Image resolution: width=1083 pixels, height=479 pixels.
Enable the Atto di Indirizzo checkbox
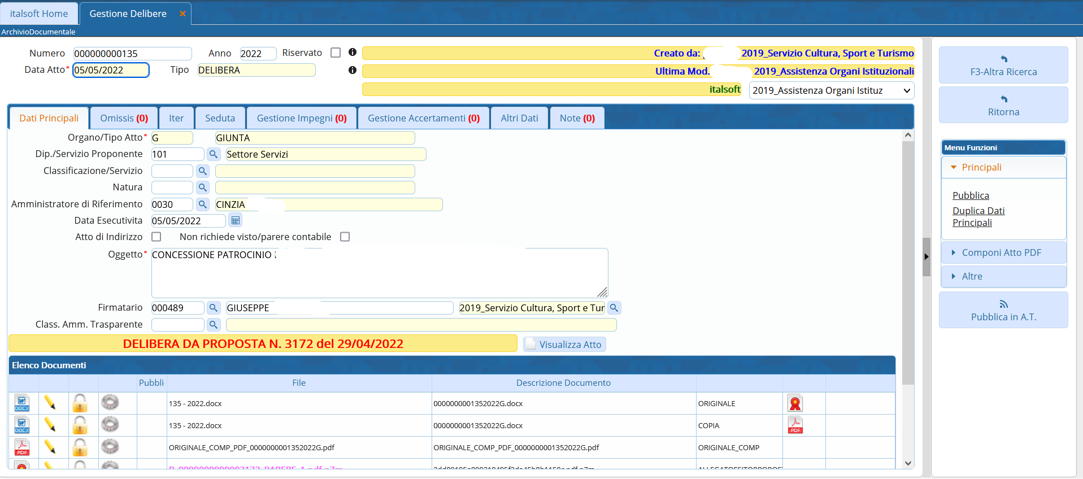(x=156, y=237)
